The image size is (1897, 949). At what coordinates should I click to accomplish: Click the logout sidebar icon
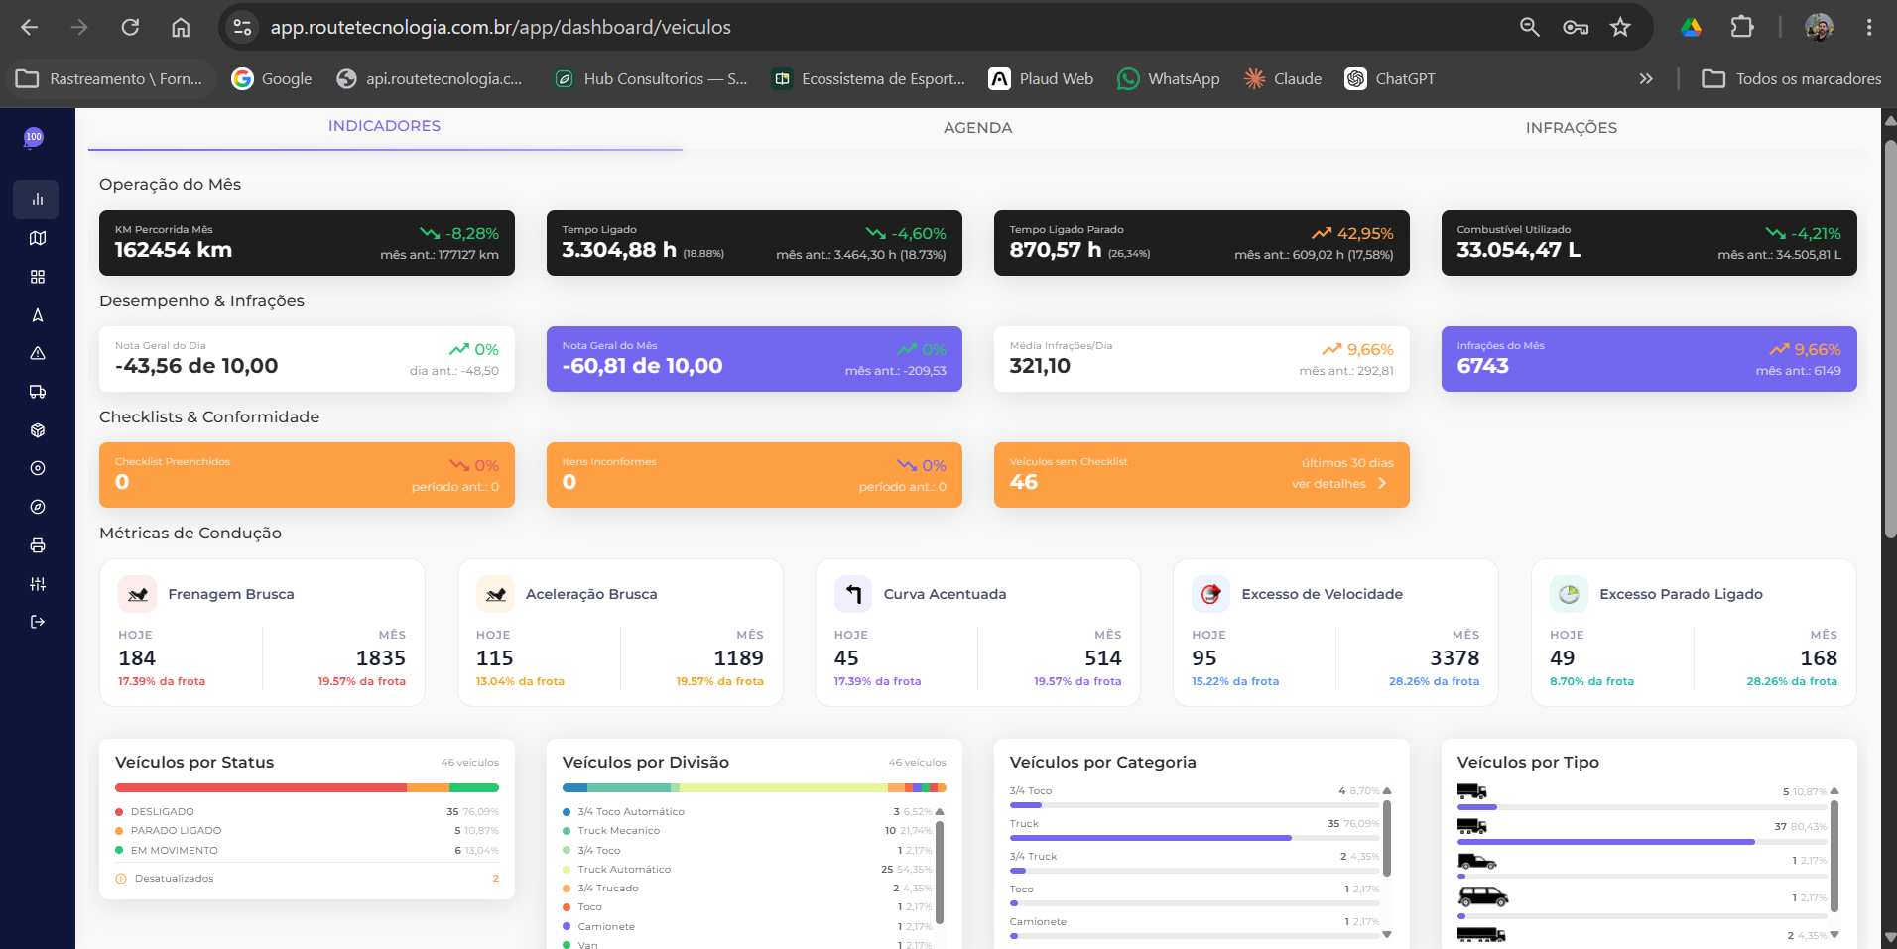(x=37, y=622)
